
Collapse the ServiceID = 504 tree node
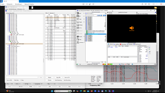8,40
